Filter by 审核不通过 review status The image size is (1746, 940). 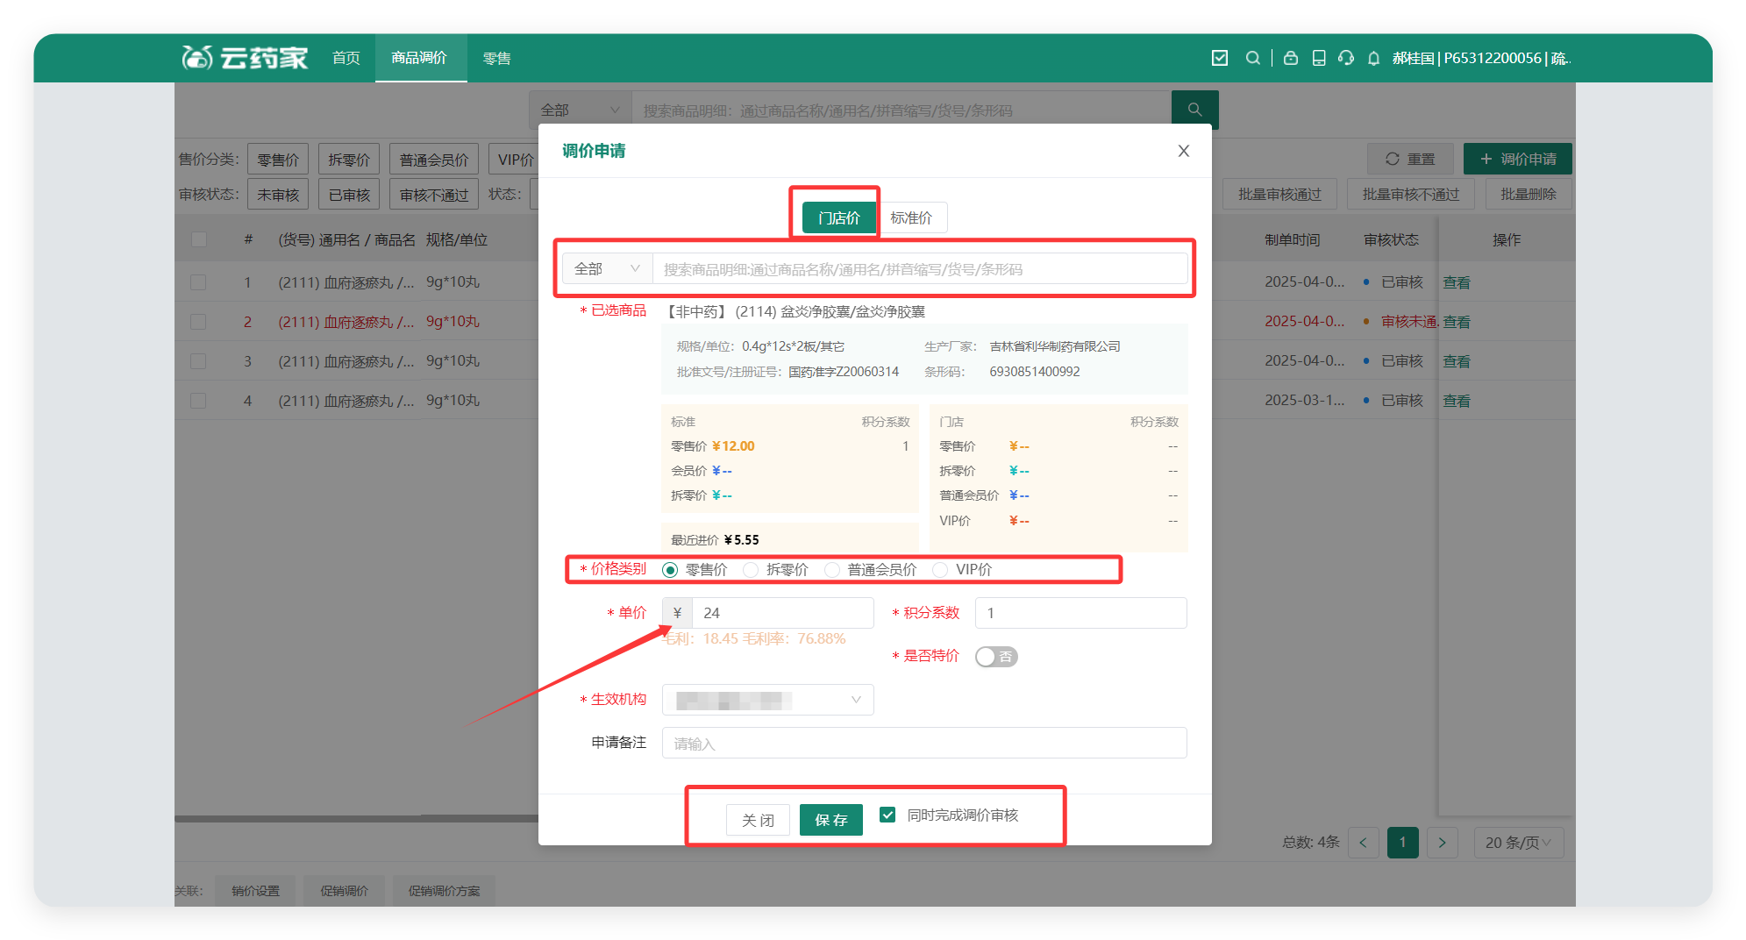click(x=434, y=194)
